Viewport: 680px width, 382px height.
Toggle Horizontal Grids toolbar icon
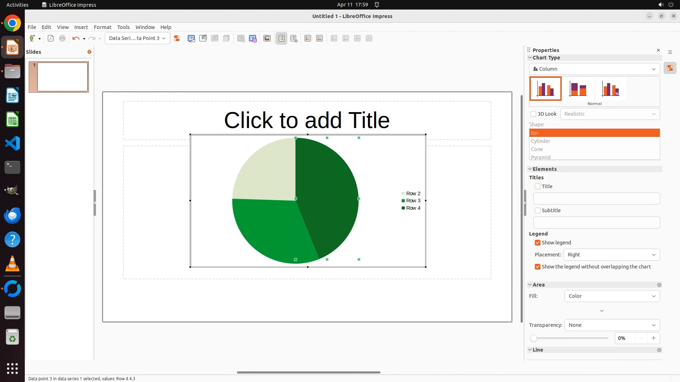point(308,38)
